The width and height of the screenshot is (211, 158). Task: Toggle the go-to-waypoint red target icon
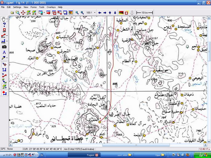pyautogui.click(x=4, y=65)
